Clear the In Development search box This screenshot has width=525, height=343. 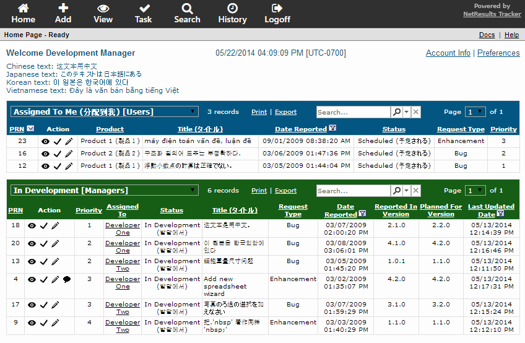pos(416,191)
